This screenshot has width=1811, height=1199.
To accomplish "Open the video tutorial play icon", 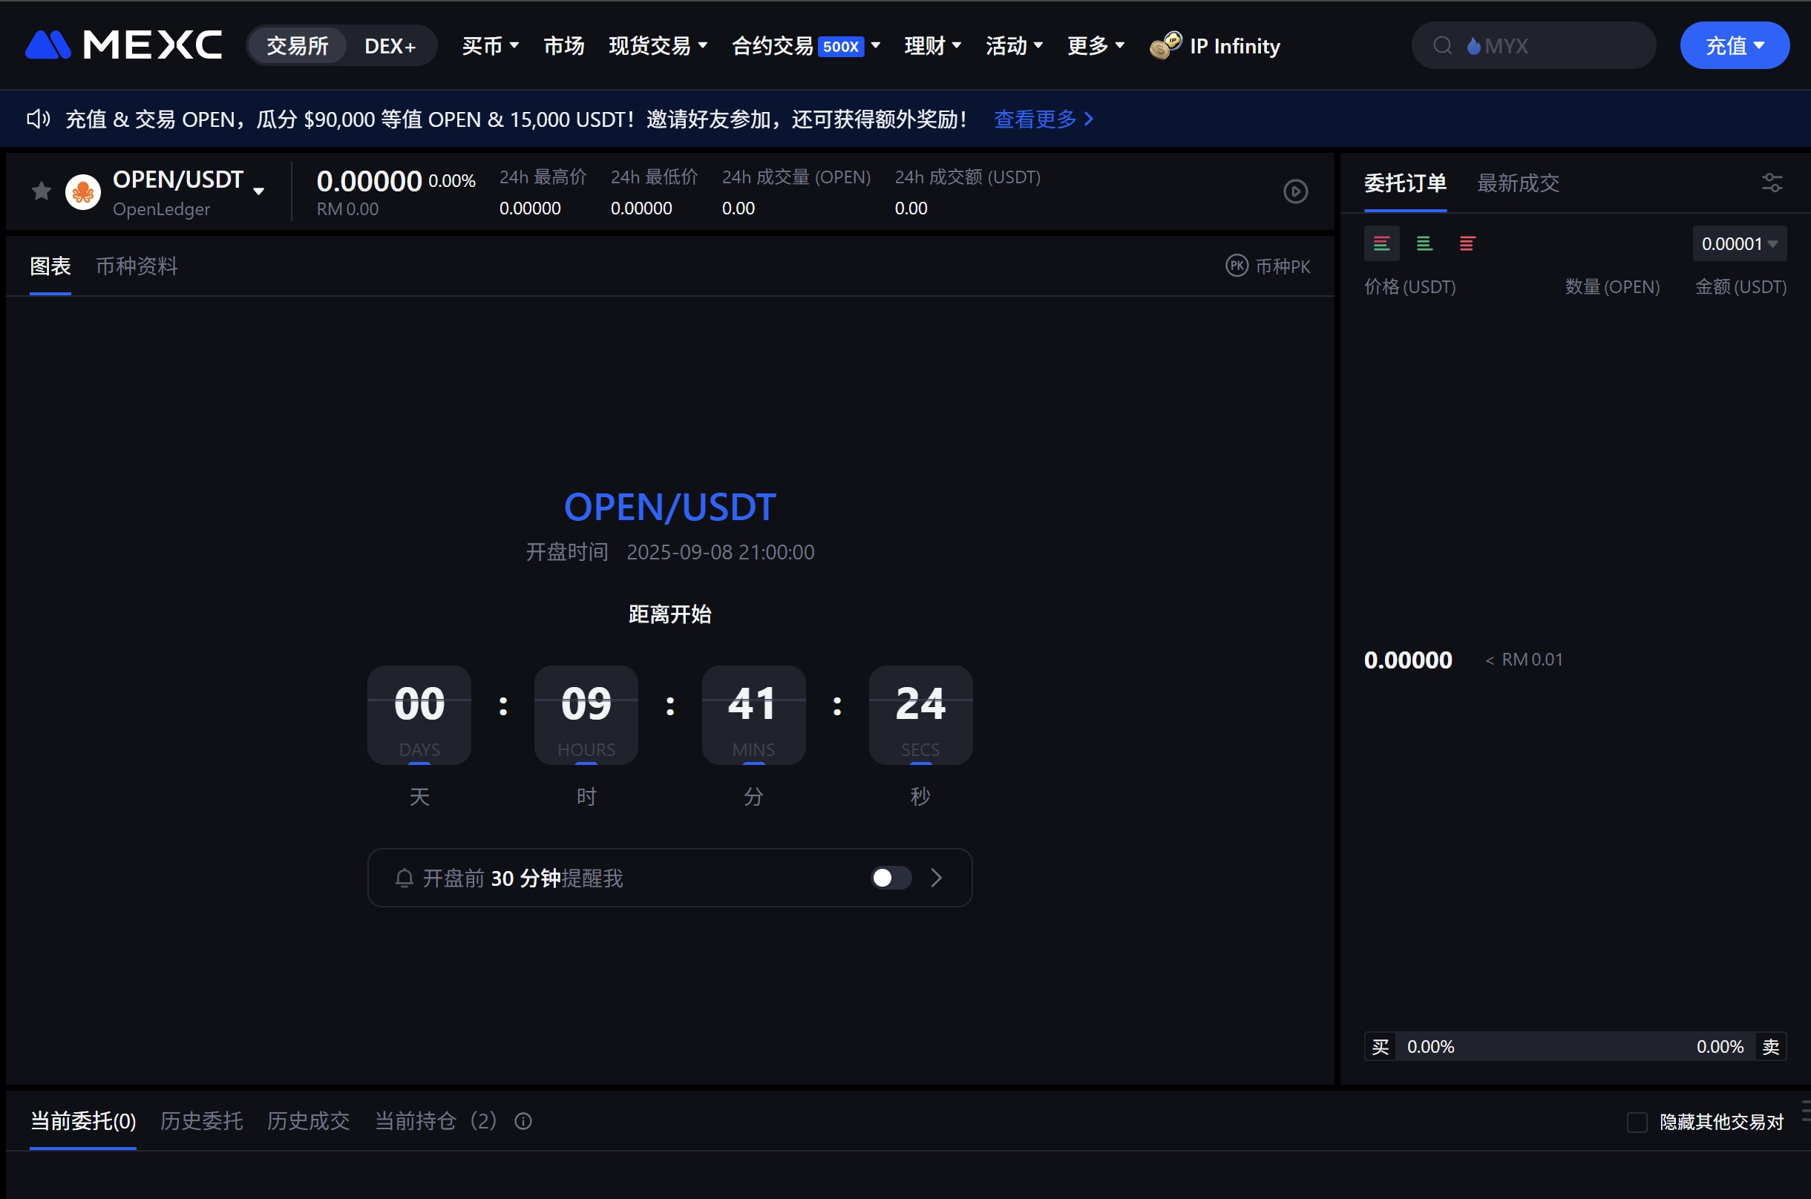I will 1294,191.
